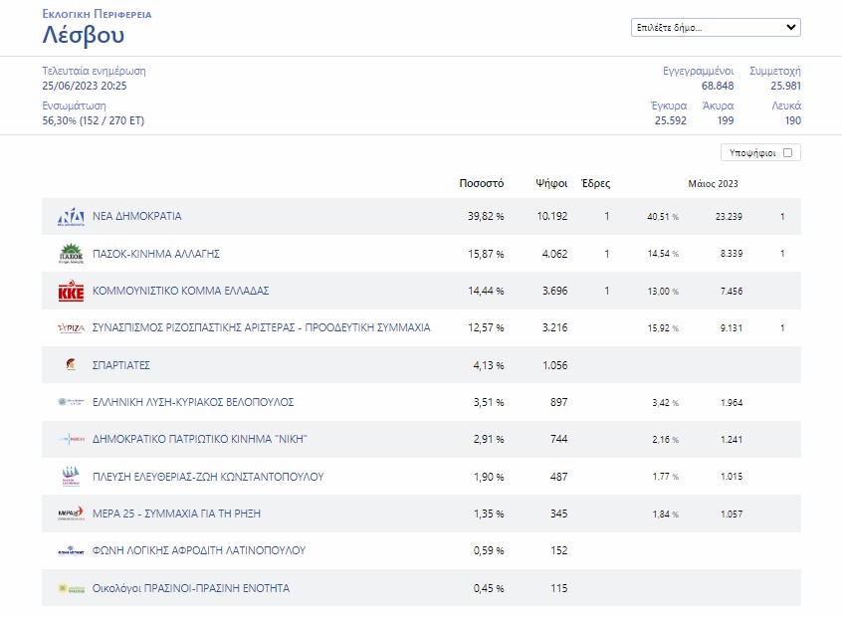This screenshot has height=617, width=842.
Task: Select Οικολόγοι ΠΡΑΣΙΝΟΙ-ΠΡΑΣΙΝΗ ΕΝΟΤΗΤΑ name
Action: pos(191,588)
